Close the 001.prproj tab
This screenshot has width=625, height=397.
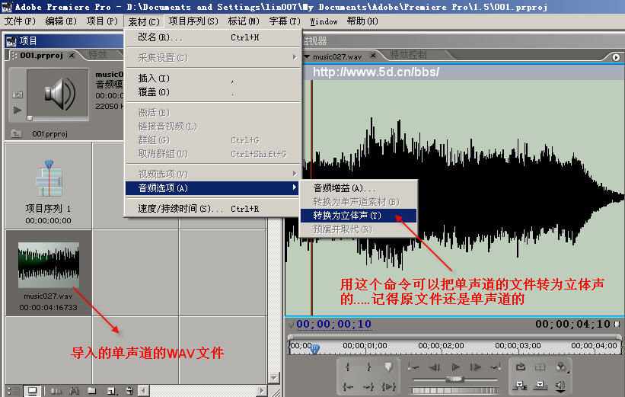(x=72, y=56)
